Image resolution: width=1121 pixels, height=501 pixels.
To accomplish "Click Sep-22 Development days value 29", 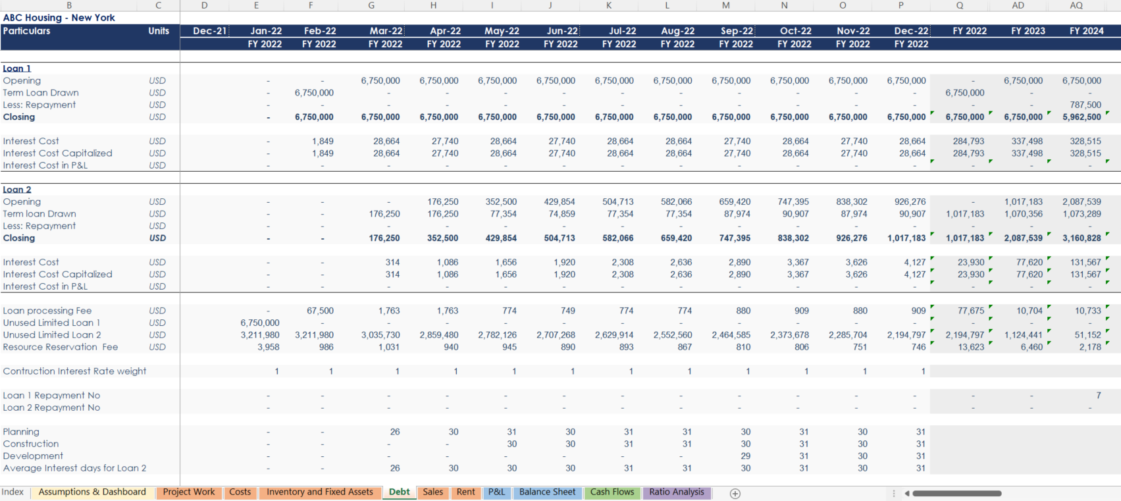I will pyautogui.click(x=745, y=456).
